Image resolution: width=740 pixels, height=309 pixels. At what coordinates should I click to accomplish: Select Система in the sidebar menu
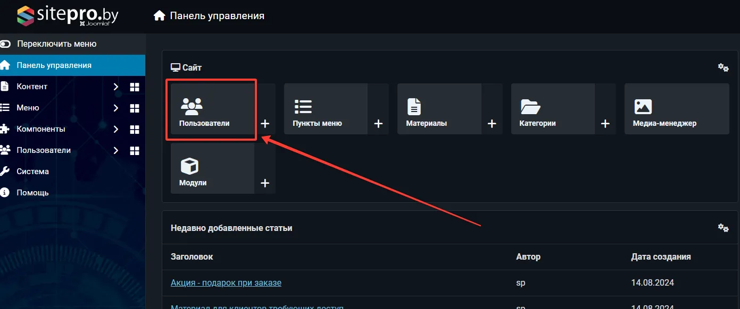(32, 171)
